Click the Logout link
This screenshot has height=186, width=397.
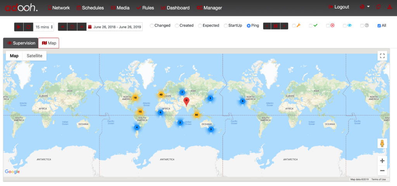pos(338,7)
